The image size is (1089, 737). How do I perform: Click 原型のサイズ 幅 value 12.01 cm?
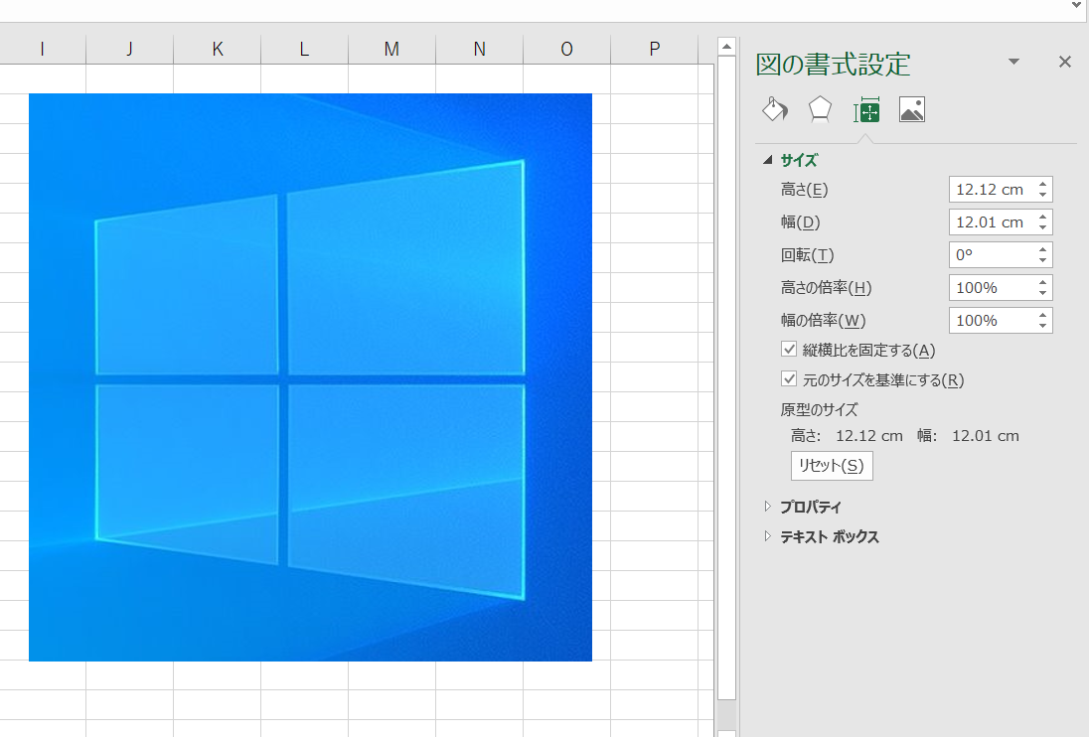(x=986, y=436)
